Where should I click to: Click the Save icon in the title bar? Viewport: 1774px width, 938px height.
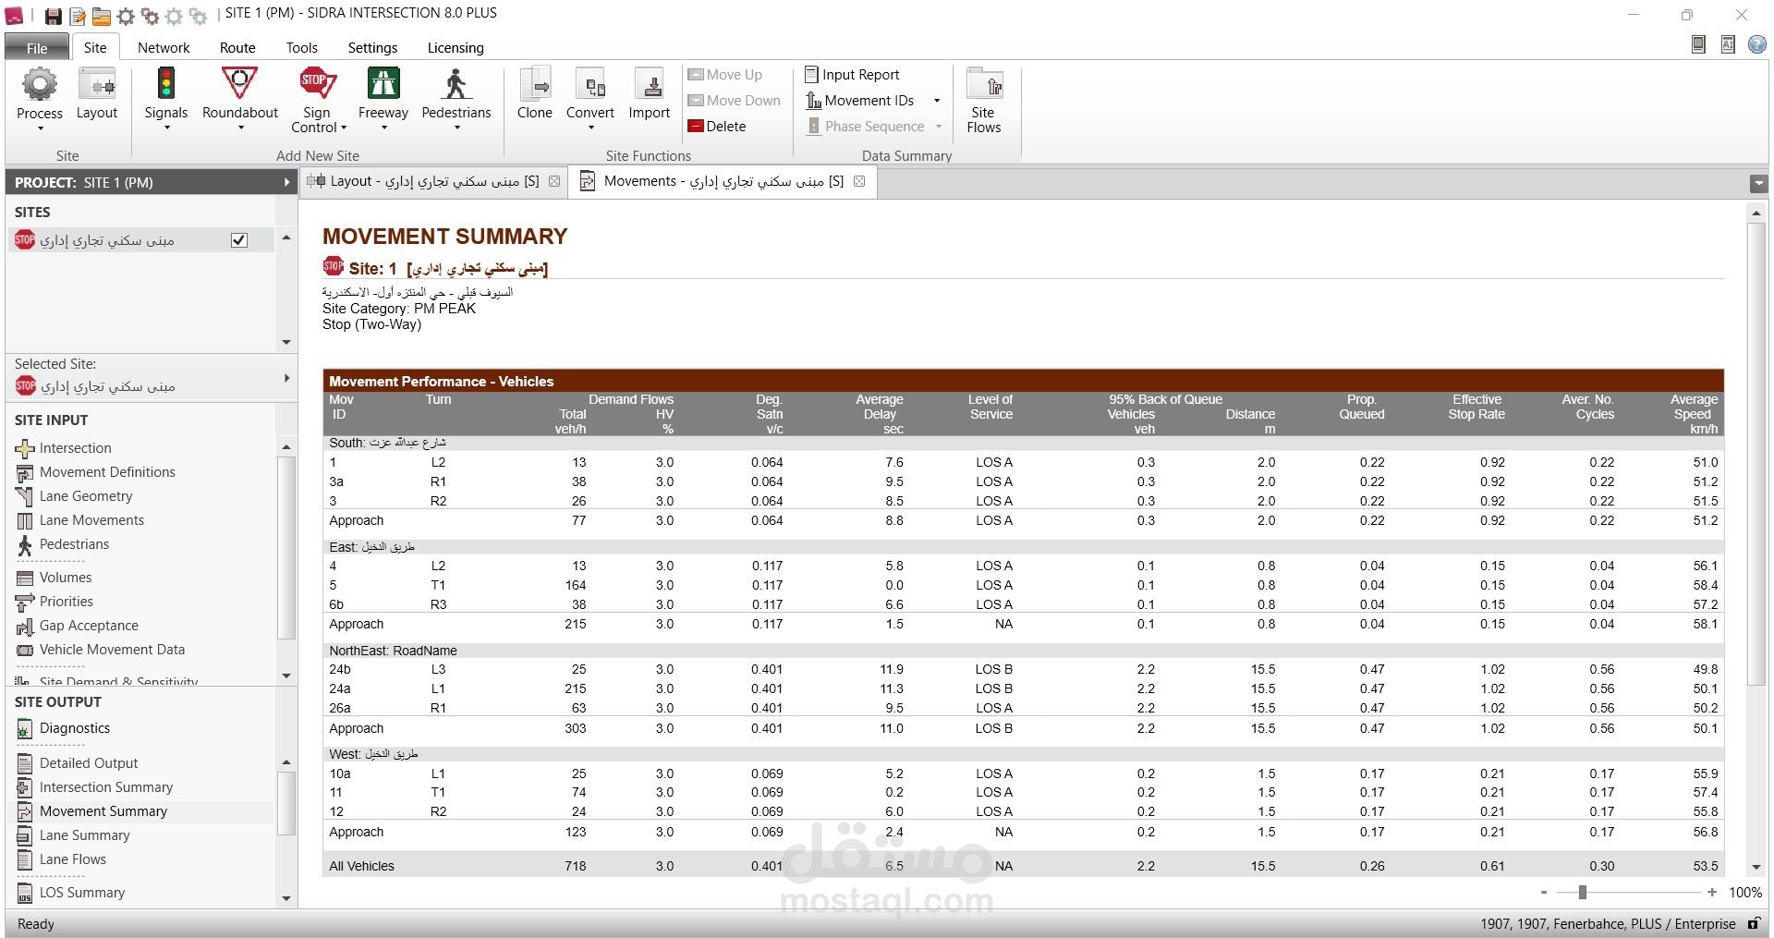(54, 16)
